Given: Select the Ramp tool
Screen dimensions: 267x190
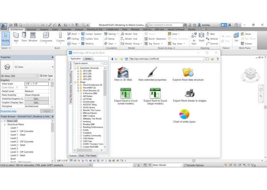Looking at the screenshot, I should coord(109,39).
